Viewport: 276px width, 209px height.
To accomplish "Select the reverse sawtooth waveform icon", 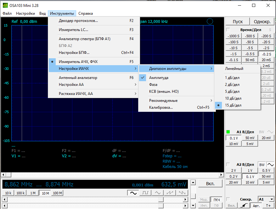I will point(182,193).
